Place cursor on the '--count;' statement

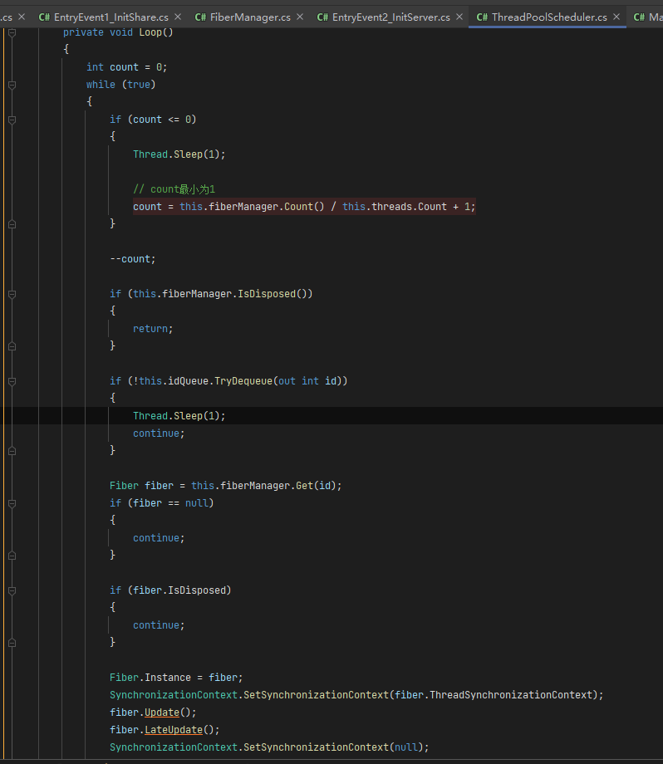[133, 259]
